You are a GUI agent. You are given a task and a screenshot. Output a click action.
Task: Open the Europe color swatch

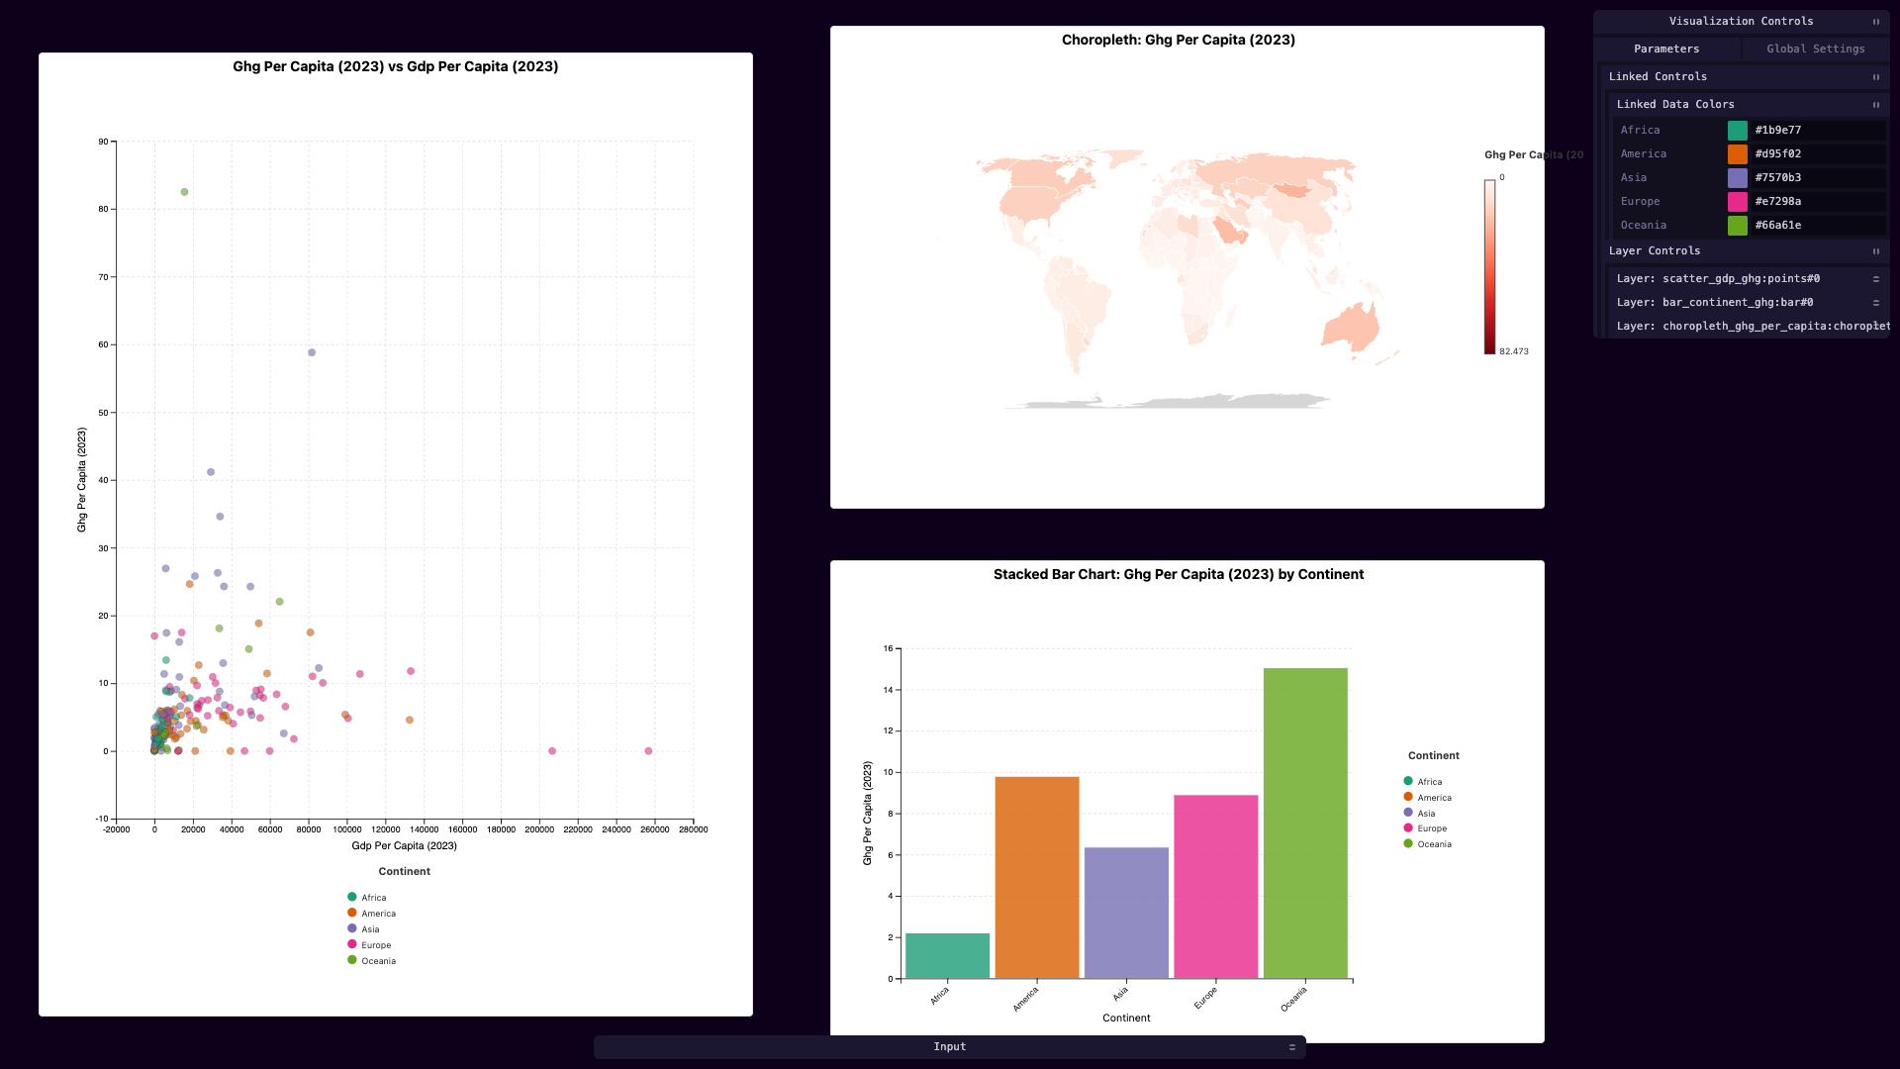point(1738,202)
